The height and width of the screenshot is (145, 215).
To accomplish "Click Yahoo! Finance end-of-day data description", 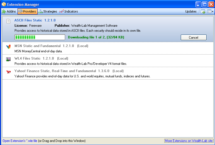I will (82, 76).
